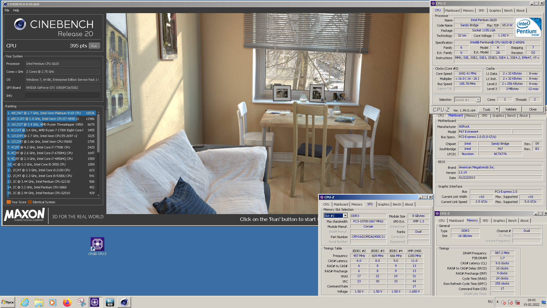Open the File menu in Cinebench
Image resolution: width=547 pixels, height=308 pixels.
tap(7, 10)
